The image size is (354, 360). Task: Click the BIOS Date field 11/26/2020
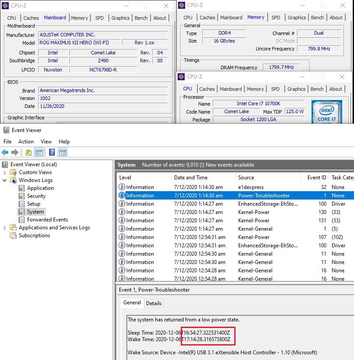click(x=103, y=106)
